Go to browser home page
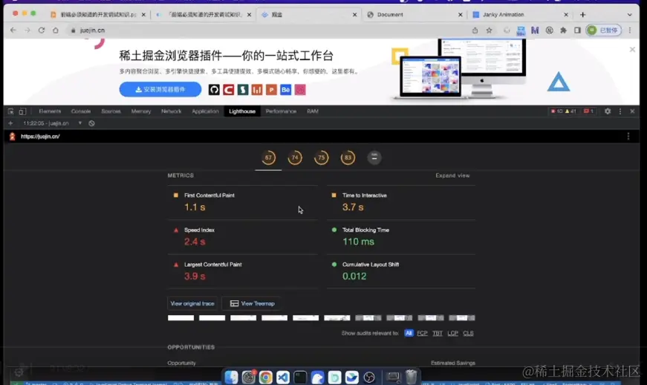647x385 pixels. [55, 30]
